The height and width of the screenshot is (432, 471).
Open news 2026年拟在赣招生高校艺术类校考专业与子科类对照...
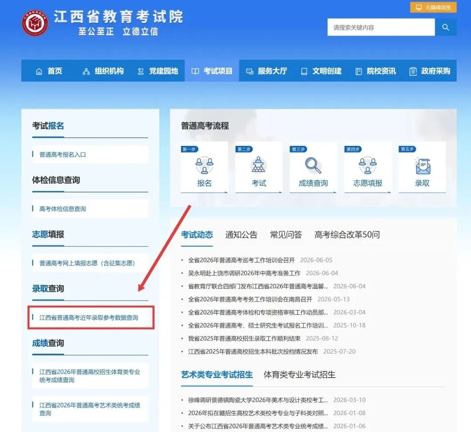(x=258, y=413)
